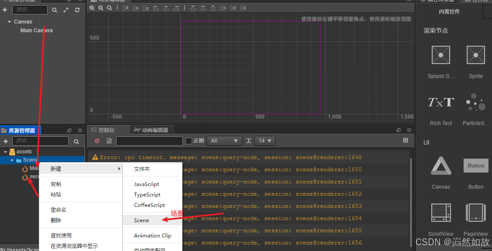Viewport: 492px width, 251px height.
Task: Select the 资源管理器 assets tab
Action: 20,130
